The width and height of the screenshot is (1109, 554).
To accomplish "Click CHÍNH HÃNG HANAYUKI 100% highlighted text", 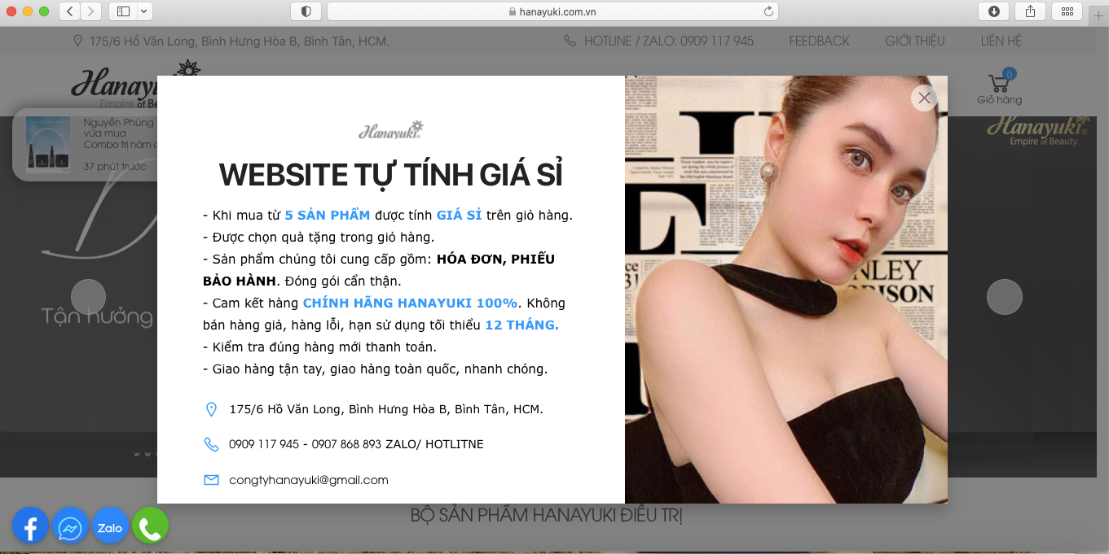I will point(410,303).
